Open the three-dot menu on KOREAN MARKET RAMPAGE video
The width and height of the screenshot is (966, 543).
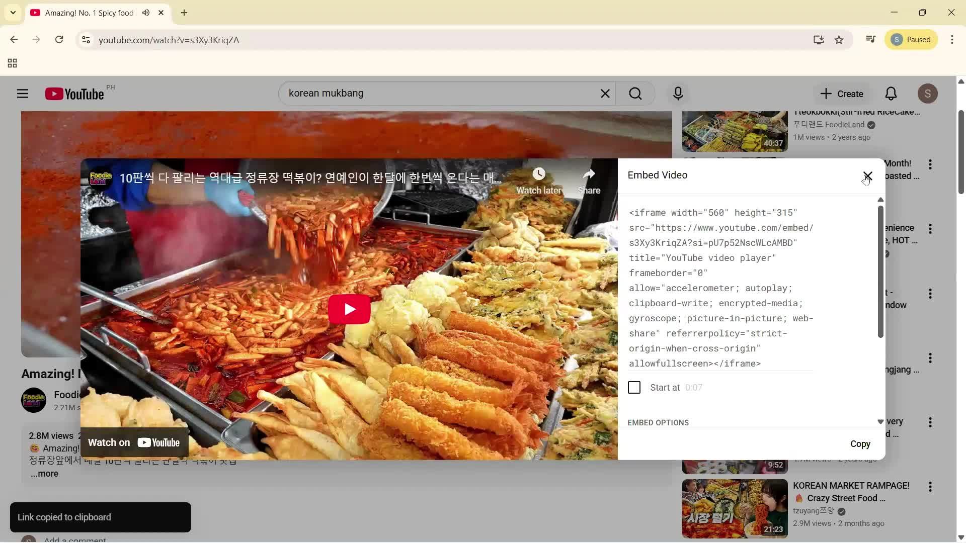[x=930, y=487]
